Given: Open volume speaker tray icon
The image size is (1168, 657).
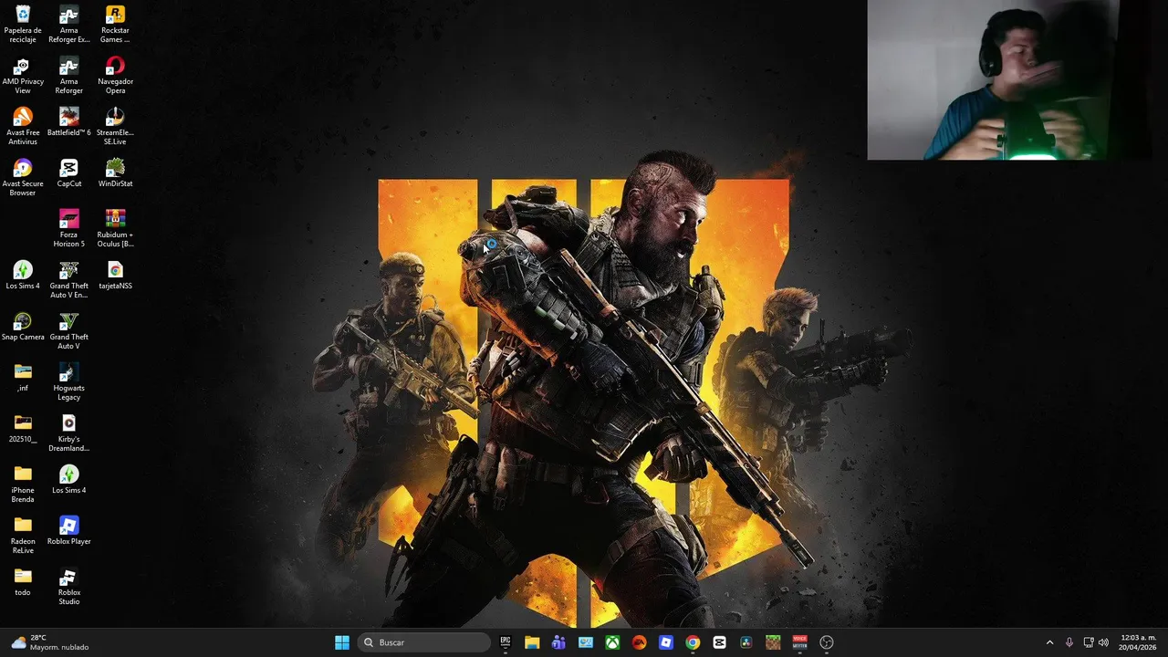Looking at the screenshot, I should [x=1103, y=642].
